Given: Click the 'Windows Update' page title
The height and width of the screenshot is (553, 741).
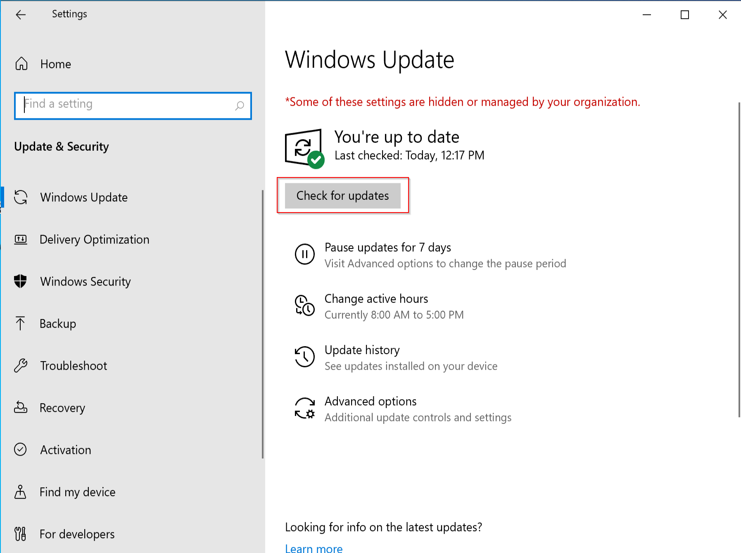Looking at the screenshot, I should [370, 60].
